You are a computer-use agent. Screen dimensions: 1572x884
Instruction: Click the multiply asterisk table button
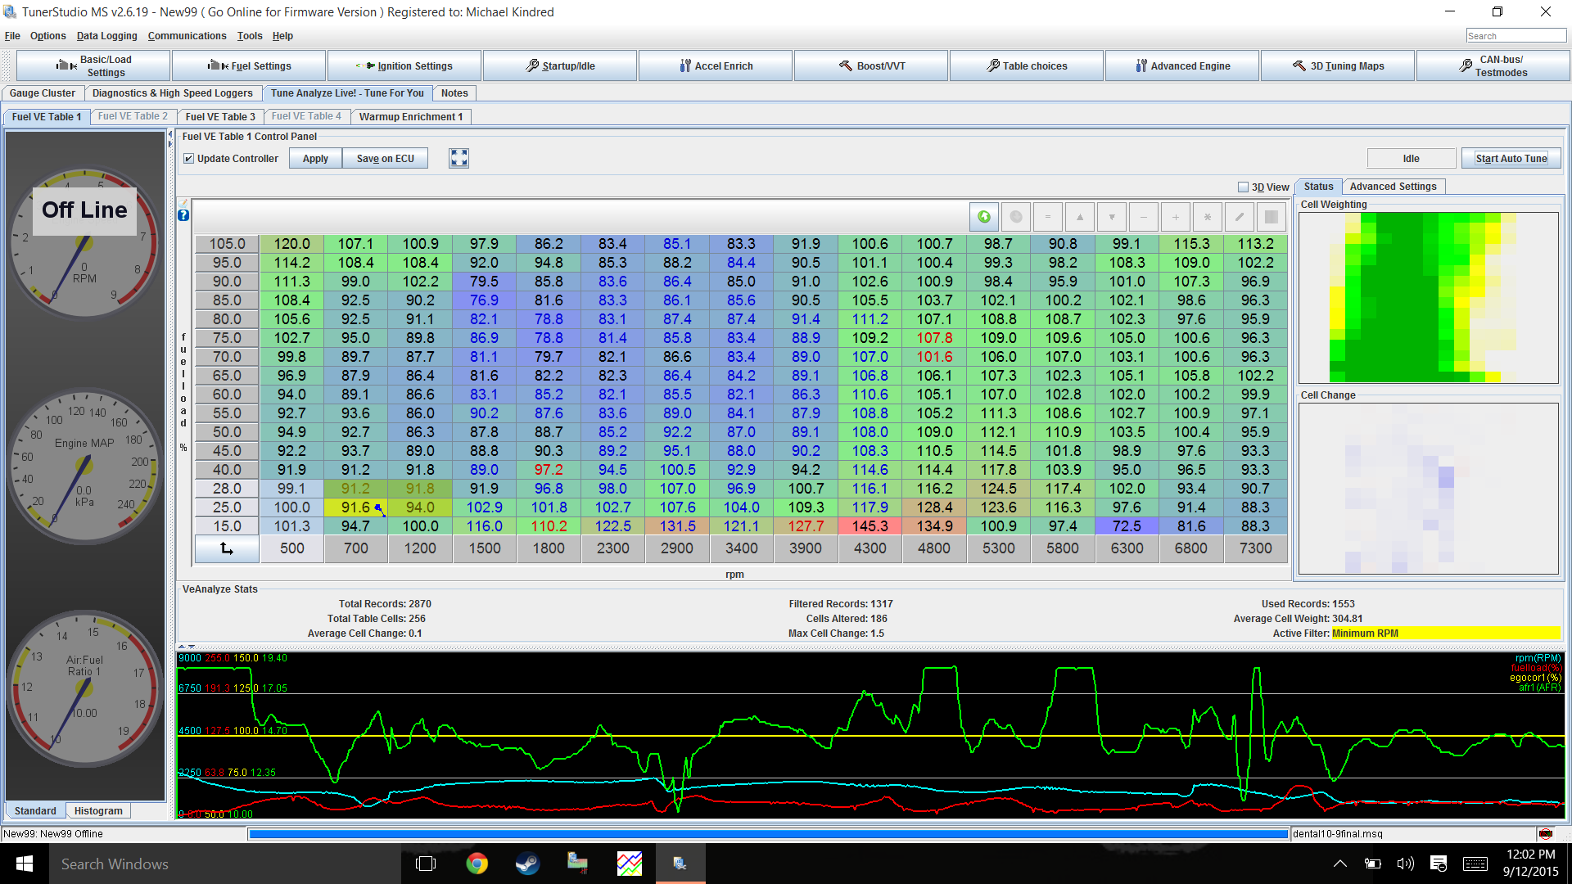click(x=1207, y=217)
